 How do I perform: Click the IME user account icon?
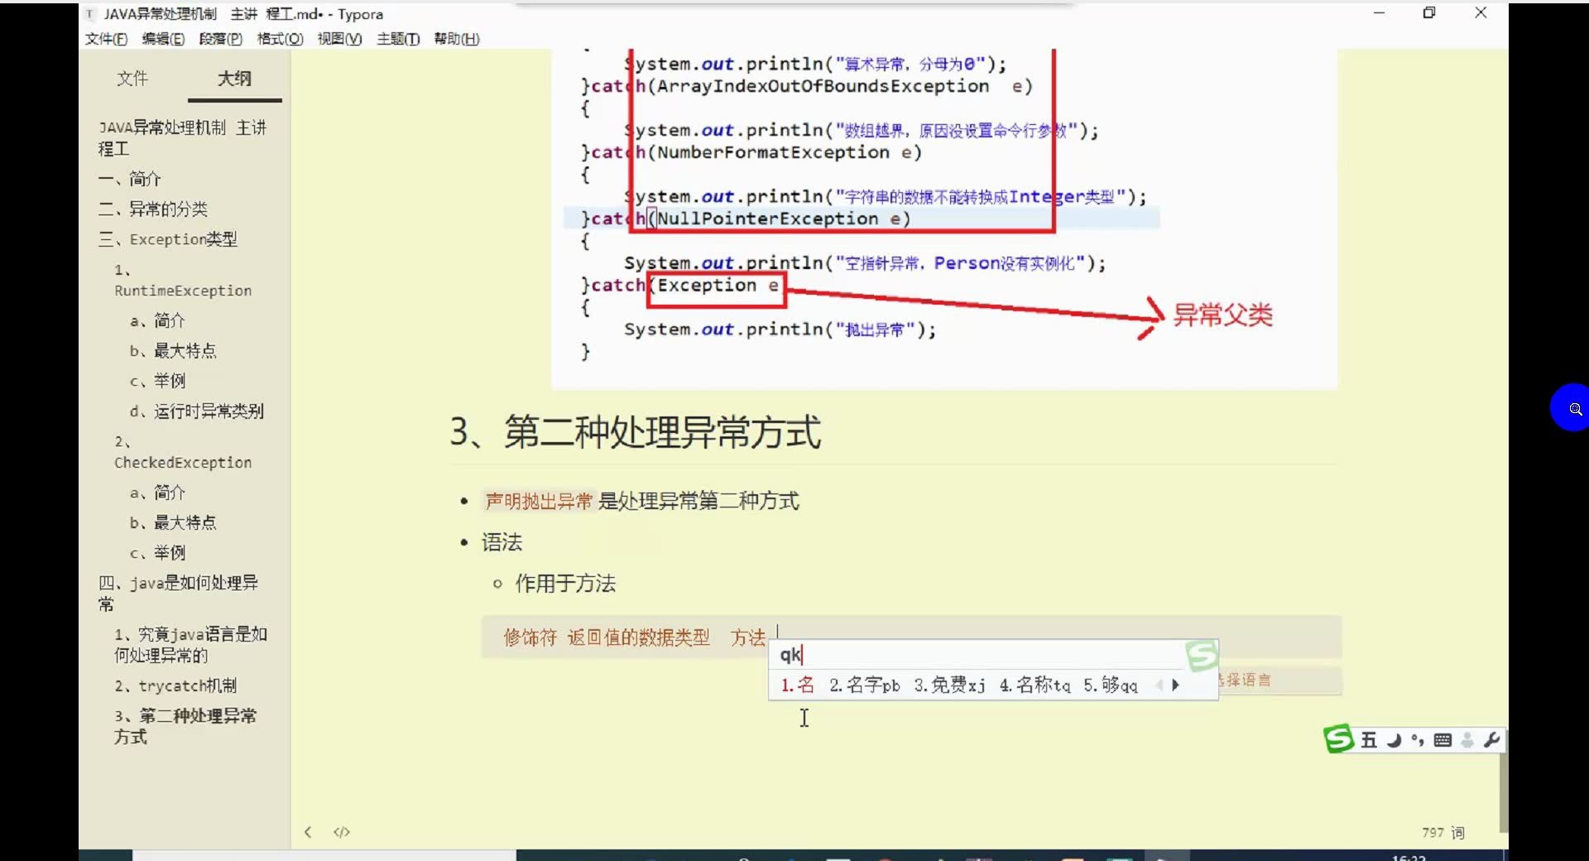tap(1467, 740)
